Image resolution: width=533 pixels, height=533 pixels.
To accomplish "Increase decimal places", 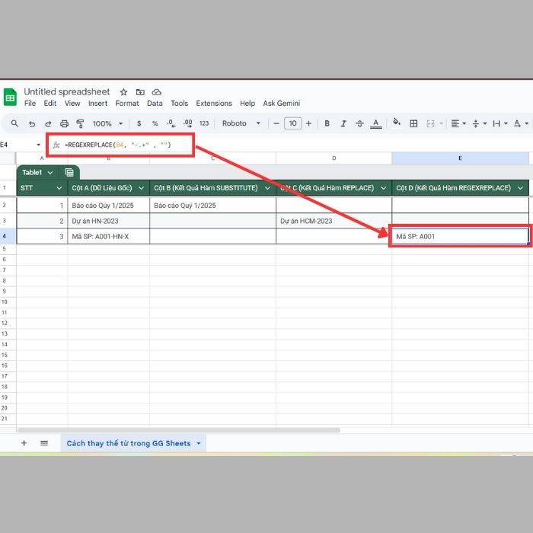I will click(187, 123).
